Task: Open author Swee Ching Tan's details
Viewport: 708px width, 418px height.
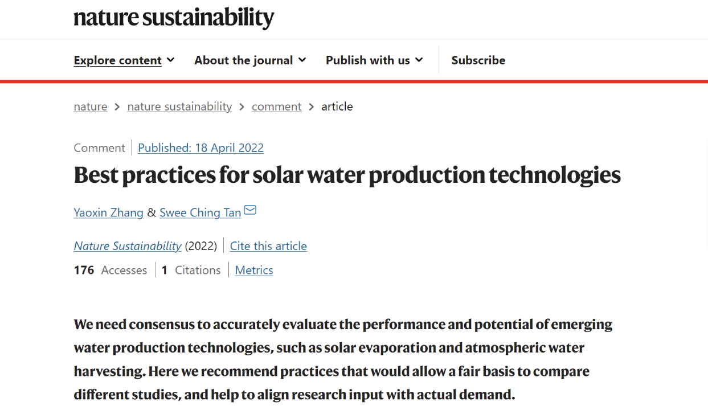Action: coord(200,212)
